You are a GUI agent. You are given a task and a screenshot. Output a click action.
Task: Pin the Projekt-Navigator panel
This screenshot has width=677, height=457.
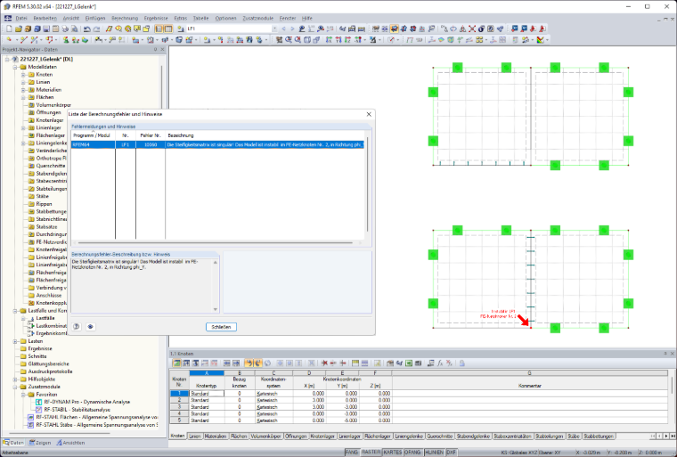pos(155,50)
